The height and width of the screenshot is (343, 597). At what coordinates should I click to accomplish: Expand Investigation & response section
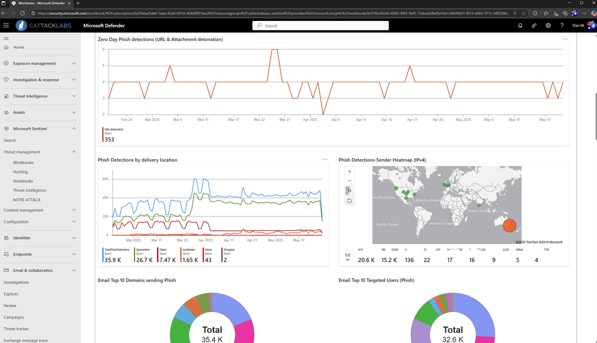(74, 80)
